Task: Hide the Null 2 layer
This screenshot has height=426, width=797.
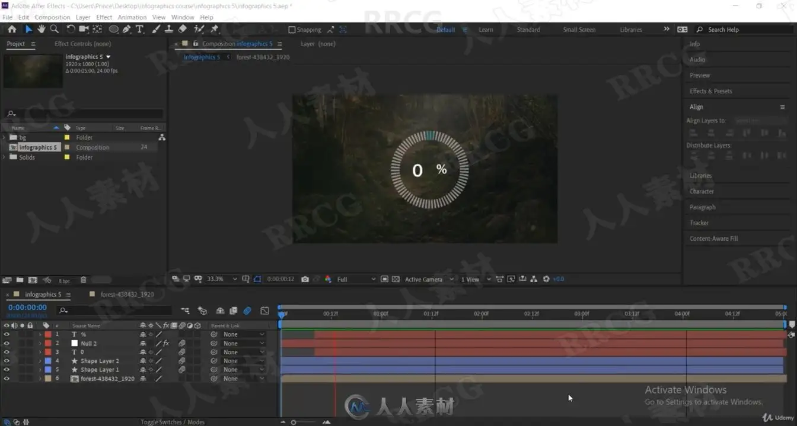Action: click(x=7, y=343)
